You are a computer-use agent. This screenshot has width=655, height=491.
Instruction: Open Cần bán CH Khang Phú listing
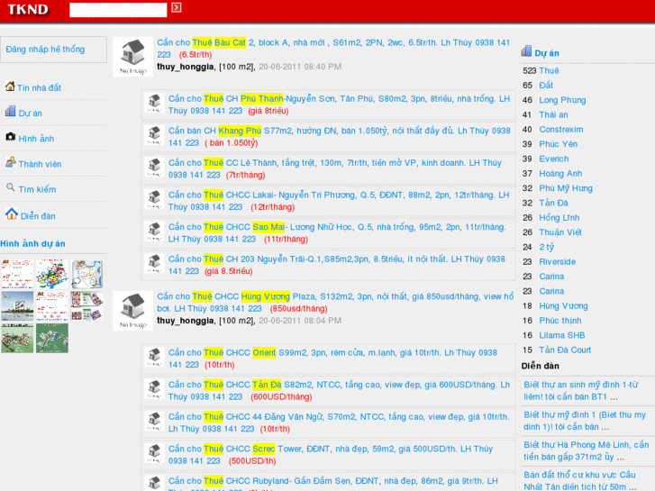point(339,137)
